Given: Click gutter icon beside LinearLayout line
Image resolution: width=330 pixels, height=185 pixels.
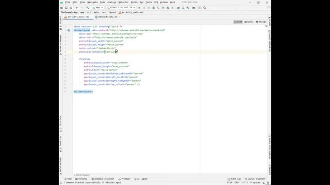Looking at the screenshot, I should pyautogui.click(x=69, y=30).
